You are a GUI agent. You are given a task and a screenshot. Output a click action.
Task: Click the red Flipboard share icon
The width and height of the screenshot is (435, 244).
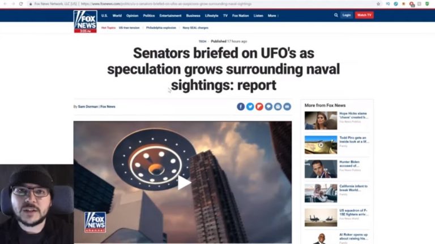(x=259, y=107)
